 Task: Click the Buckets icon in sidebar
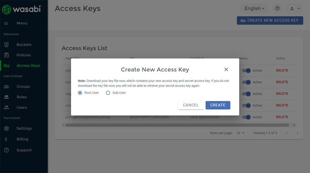tap(6, 45)
